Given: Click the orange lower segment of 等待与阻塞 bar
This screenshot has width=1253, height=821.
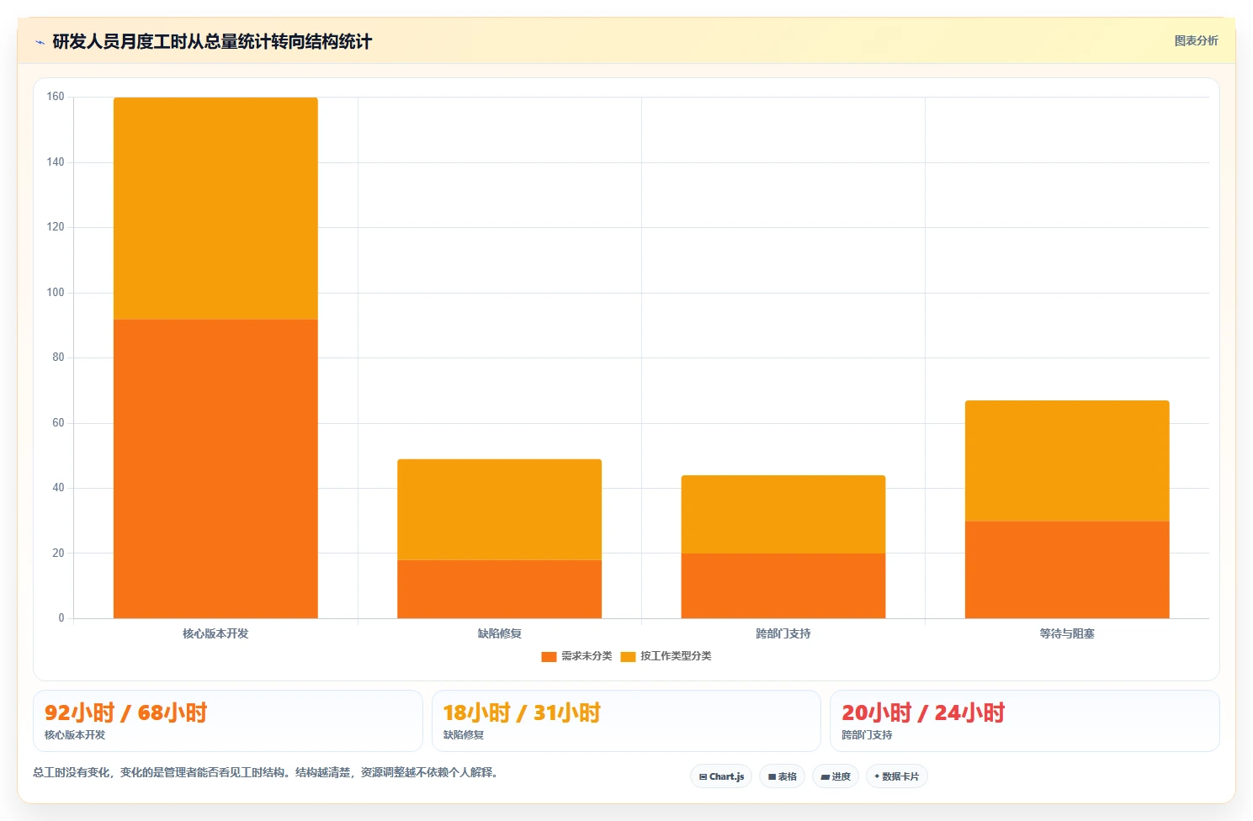Looking at the screenshot, I should click(x=1067, y=569).
